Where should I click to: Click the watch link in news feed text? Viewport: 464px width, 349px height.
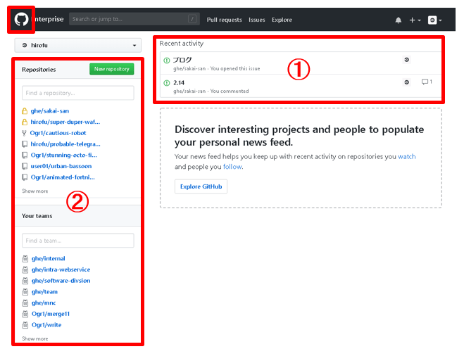point(406,156)
